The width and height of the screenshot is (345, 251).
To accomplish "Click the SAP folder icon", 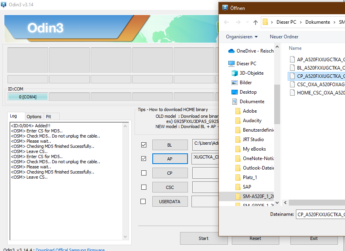I will click(238, 187).
